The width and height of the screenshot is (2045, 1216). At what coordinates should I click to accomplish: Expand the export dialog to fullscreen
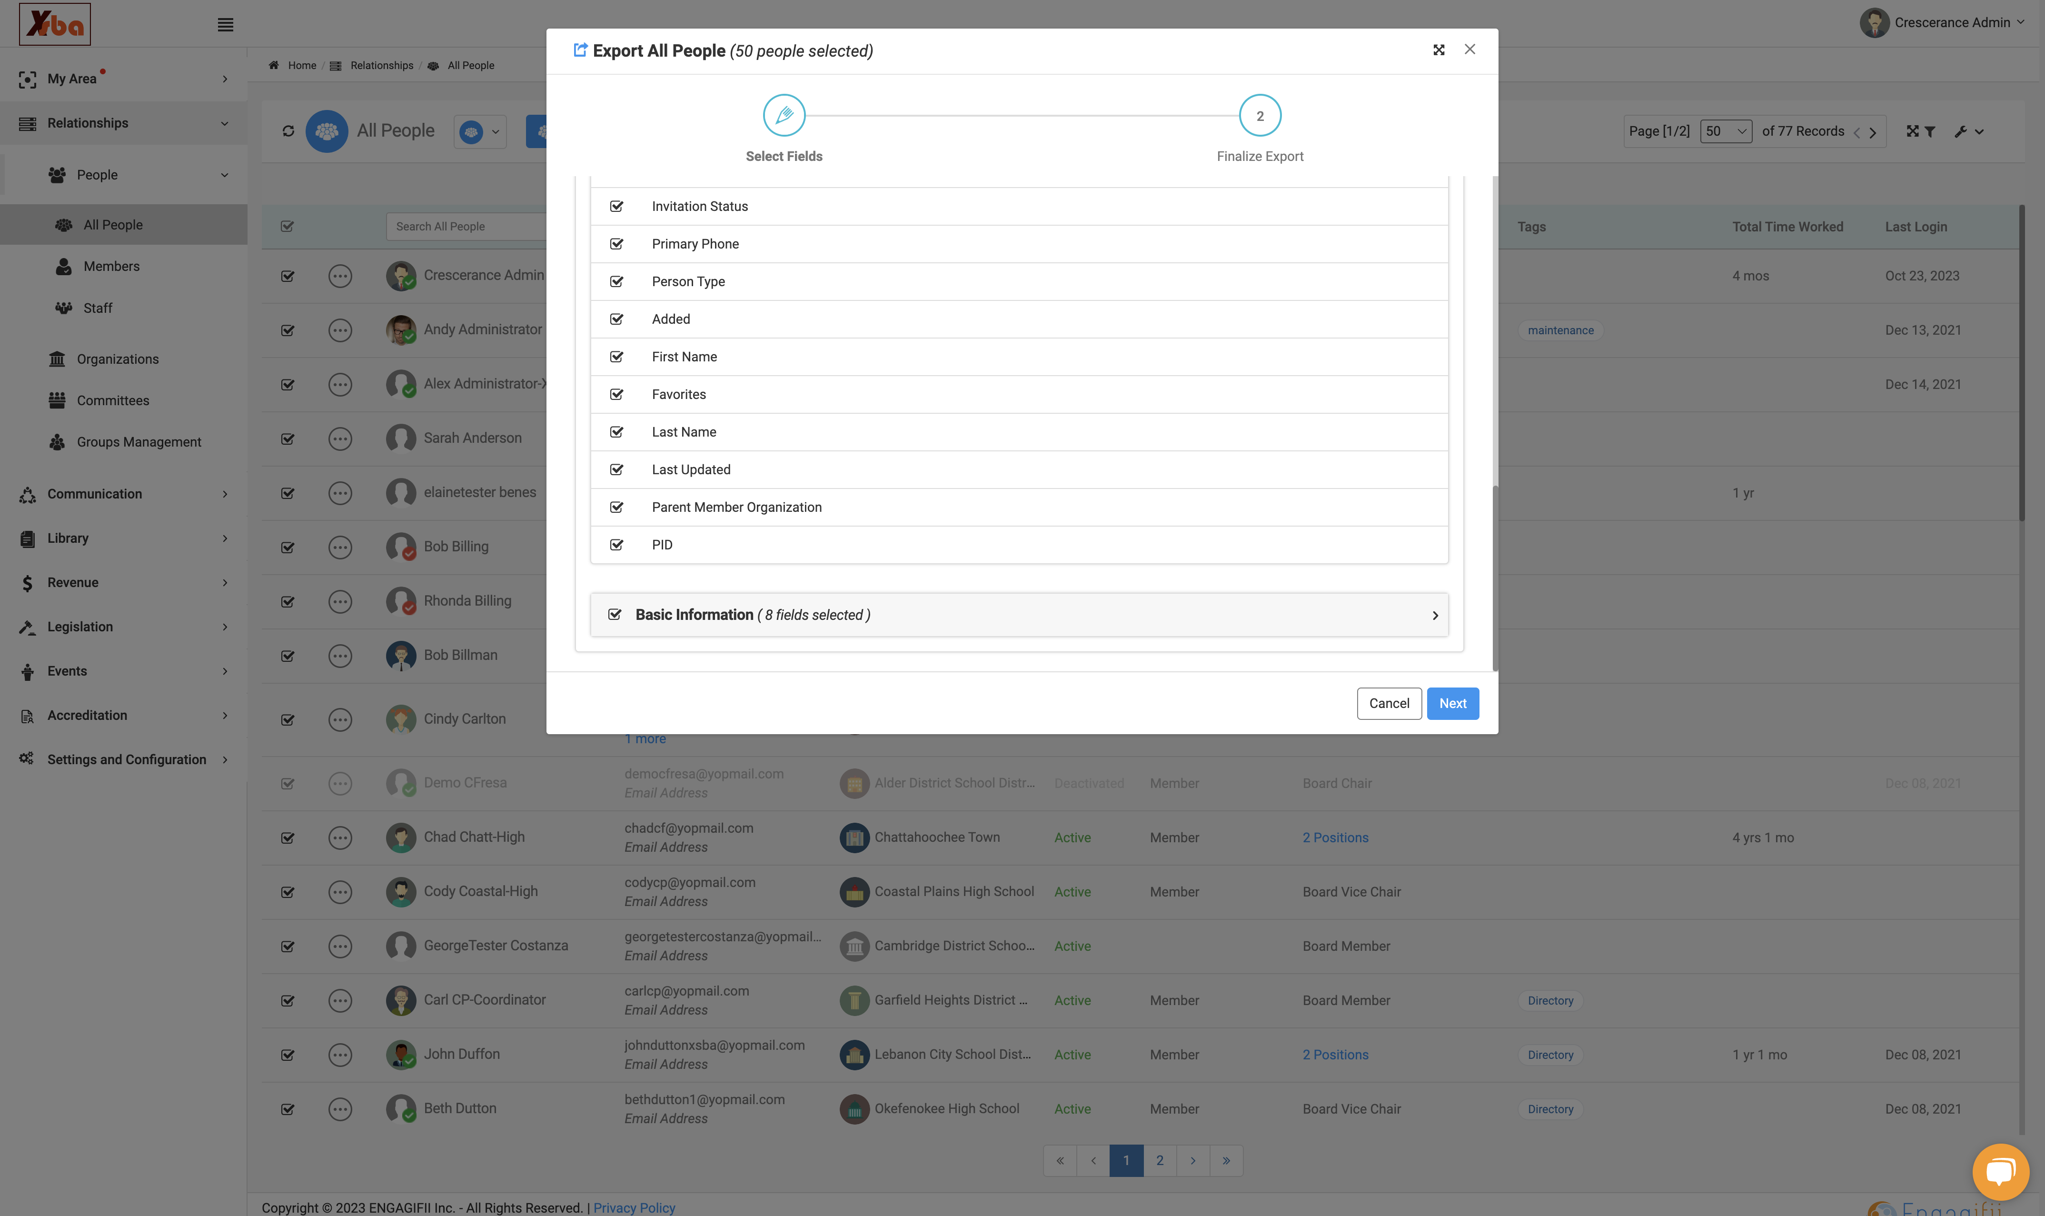[x=1439, y=50]
